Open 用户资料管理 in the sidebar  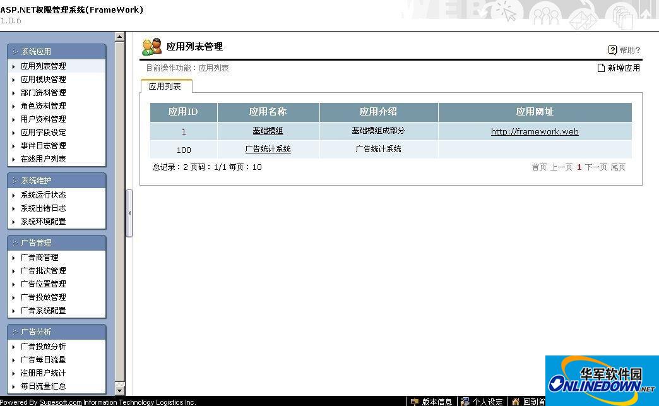coord(44,119)
